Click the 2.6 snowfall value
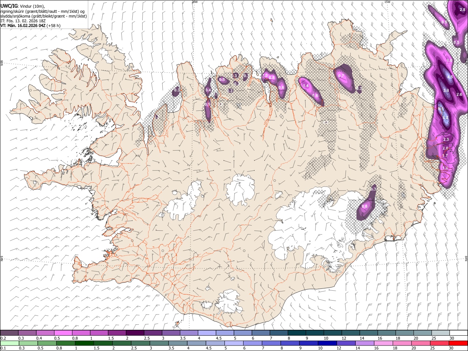This screenshot has width=468, height=351. pyautogui.click(x=460, y=94)
